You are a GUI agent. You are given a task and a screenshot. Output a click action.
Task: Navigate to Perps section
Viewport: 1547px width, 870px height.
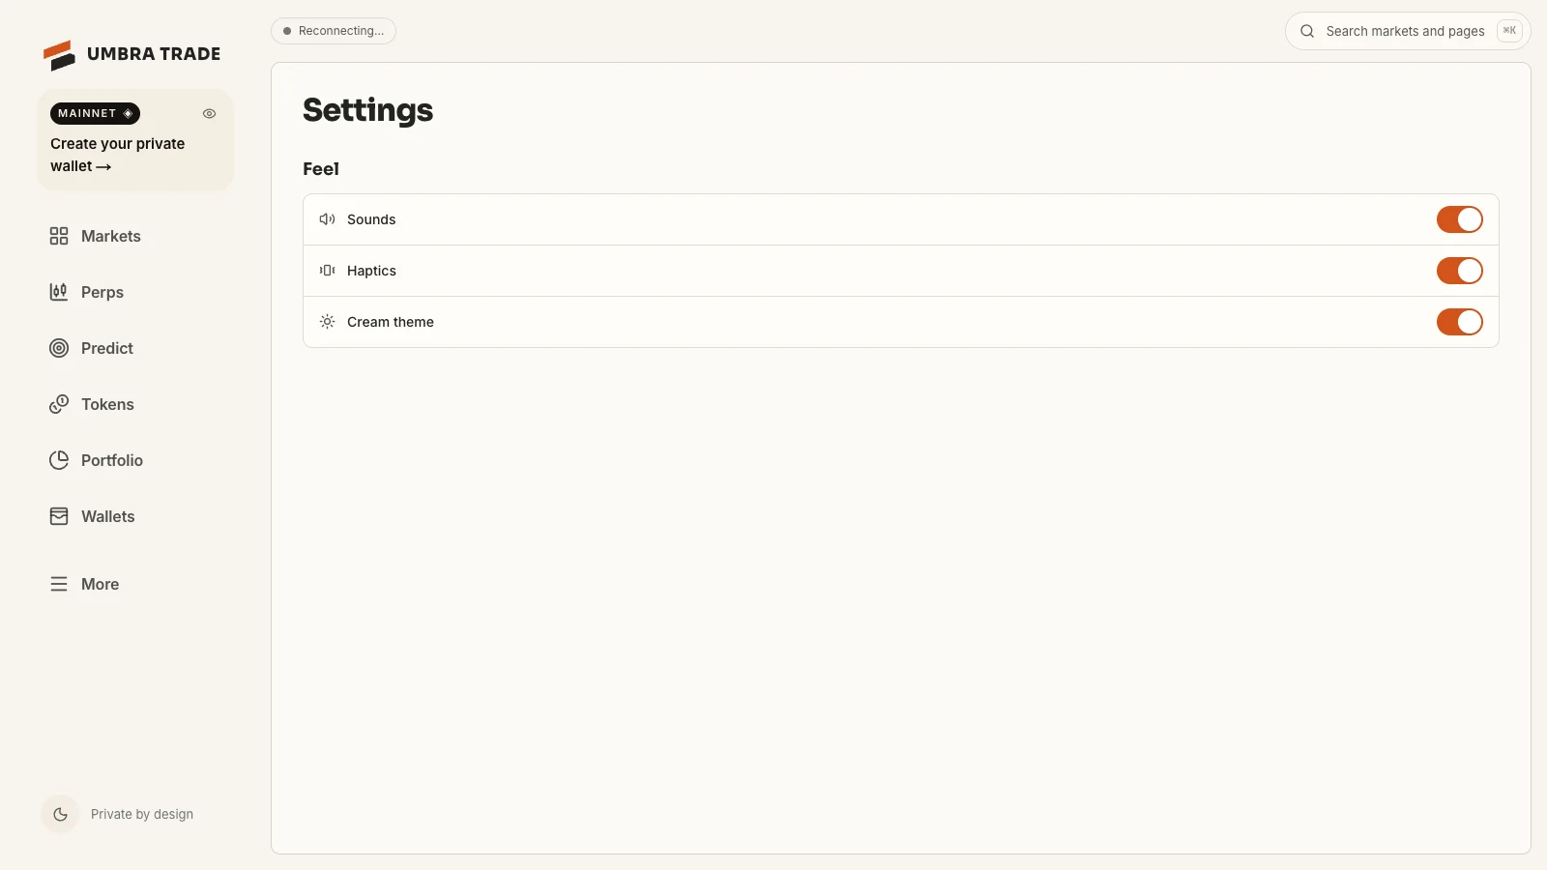tap(102, 292)
